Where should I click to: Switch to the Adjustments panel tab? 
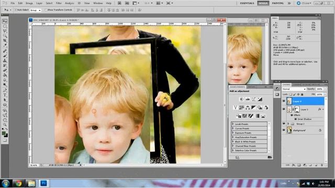(237, 87)
